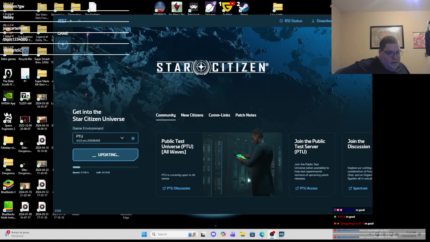
Task: Open the Universe desktop shortcut
Action: 210,8
